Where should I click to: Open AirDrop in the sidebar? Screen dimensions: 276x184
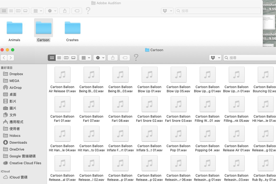(15, 88)
